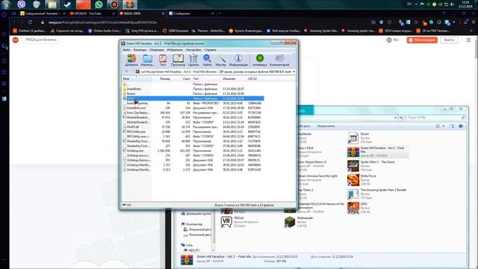478x269 pixels.
Task: Change the MEGA language via RU globe
Action: pos(392,40)
